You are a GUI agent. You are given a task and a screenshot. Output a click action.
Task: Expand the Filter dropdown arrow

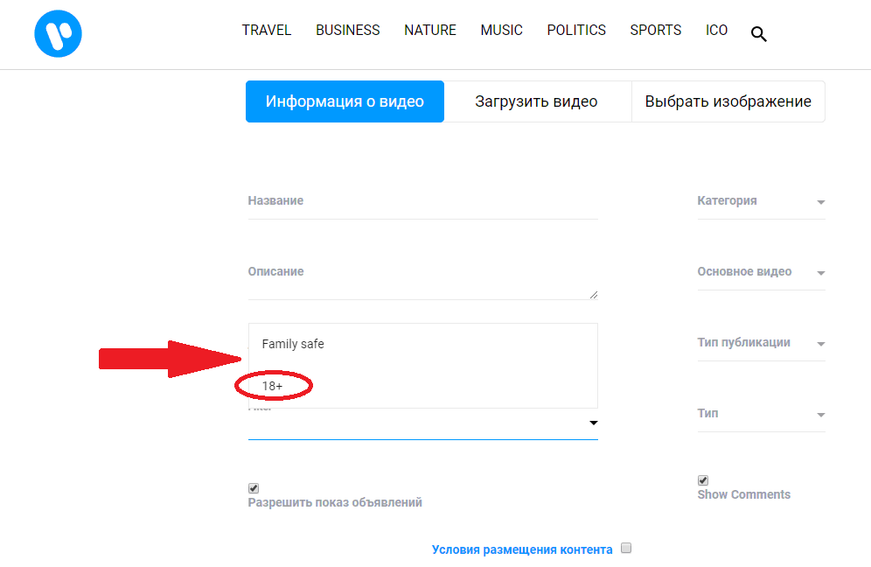click(x=593, y=423)
